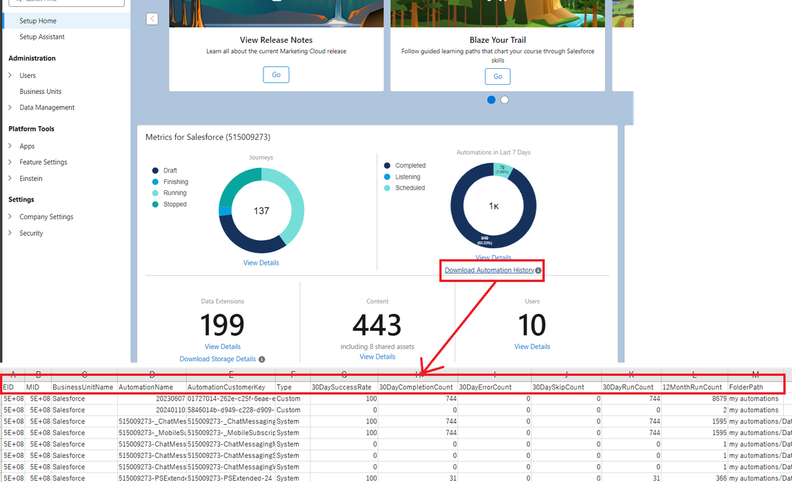Select cell with AutomationName 20230607
This screenshot has width=792, height=482.
[x=152, y=399]
